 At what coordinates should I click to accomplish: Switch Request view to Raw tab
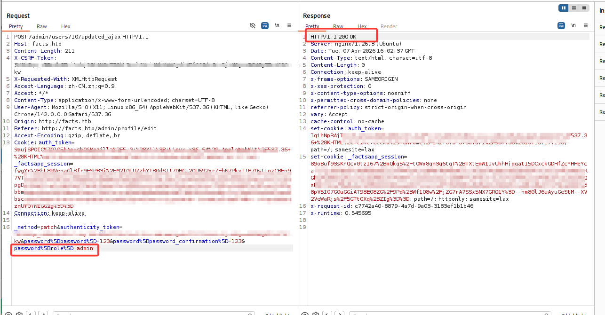[x=42, y=27]
